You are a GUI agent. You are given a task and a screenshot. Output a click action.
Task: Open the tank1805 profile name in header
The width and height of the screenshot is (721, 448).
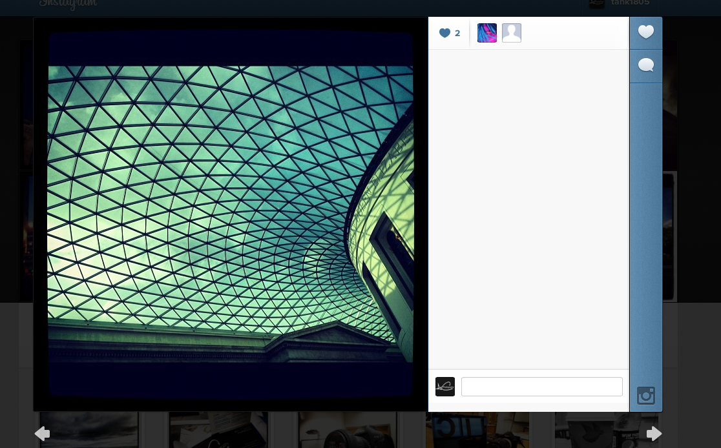(x=630, y=3)
